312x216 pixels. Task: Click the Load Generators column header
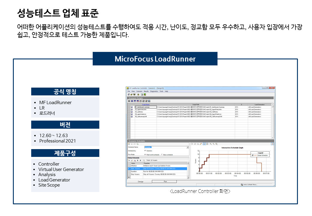[x=260, y=105]
